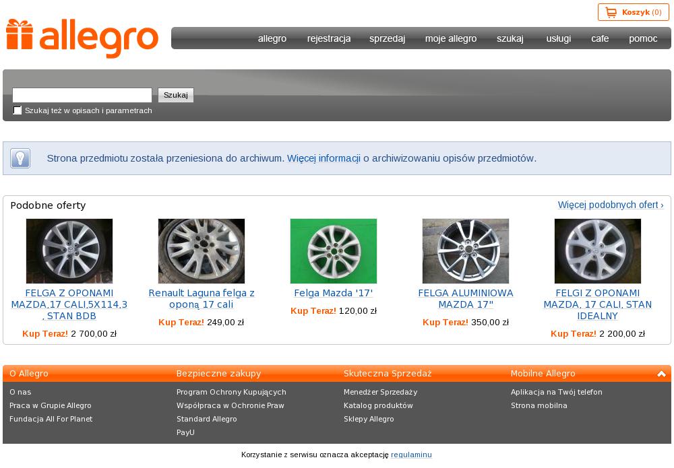Open the usługi menu item
Viewport: 674px width, 468px height.
coord(558,38)
